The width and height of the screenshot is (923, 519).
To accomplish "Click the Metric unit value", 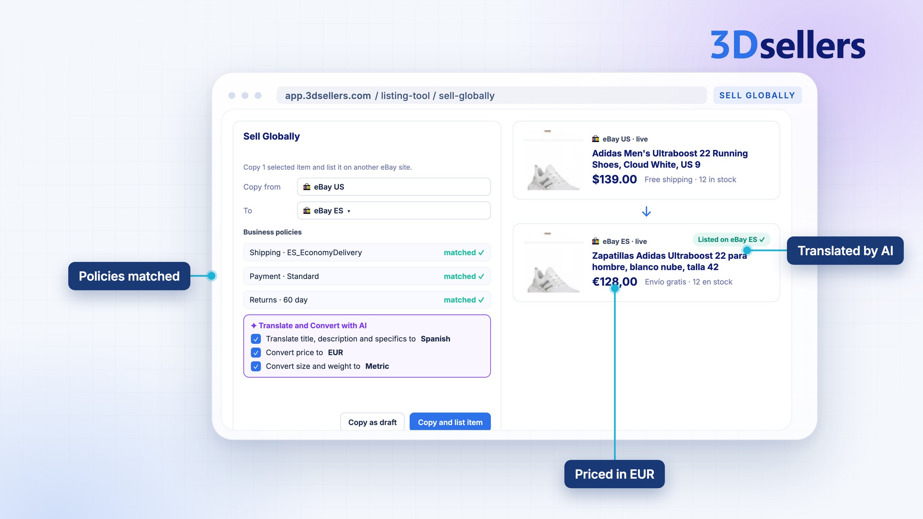I will (x=377, y=366).
